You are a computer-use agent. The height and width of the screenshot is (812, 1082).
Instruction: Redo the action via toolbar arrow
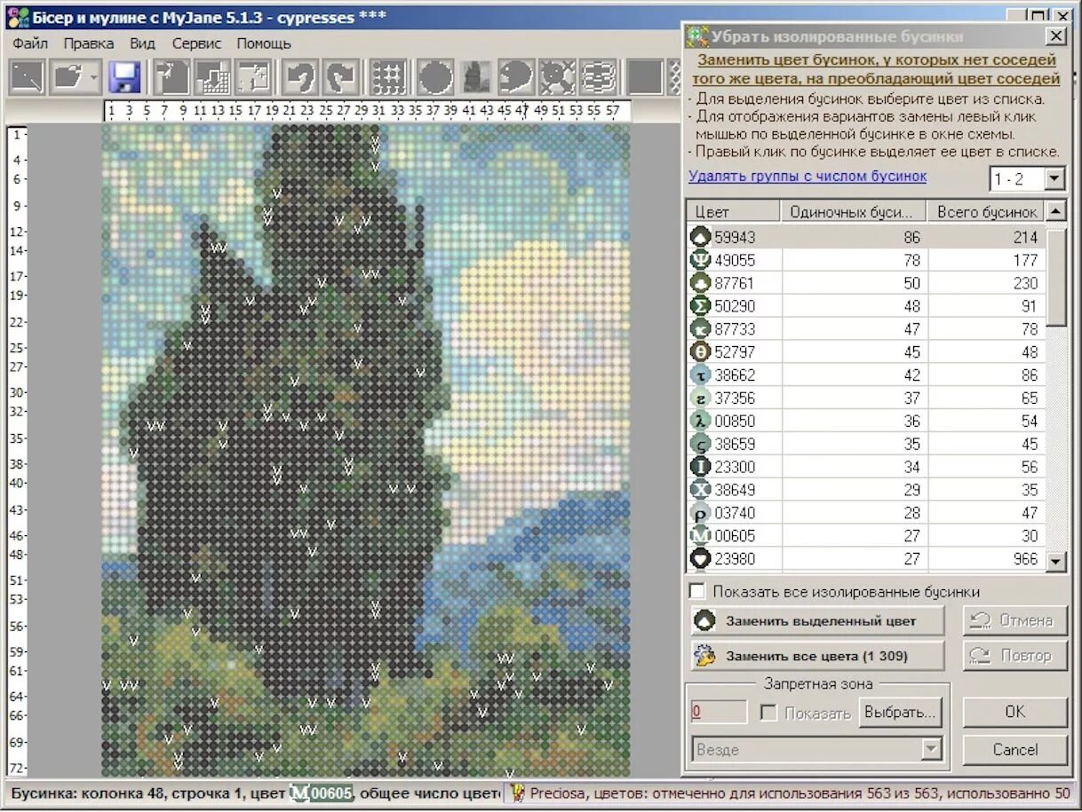pyautogui.click(x=340, y=78)
